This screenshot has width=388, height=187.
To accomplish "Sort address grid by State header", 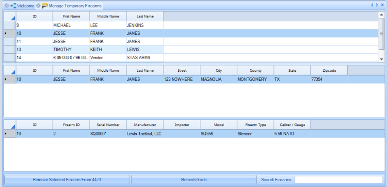I will pos(292,70).
